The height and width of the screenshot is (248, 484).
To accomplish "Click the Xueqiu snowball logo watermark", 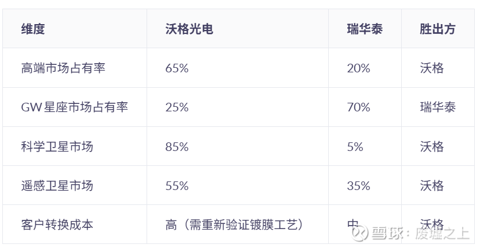I will (x=360, y=233).
